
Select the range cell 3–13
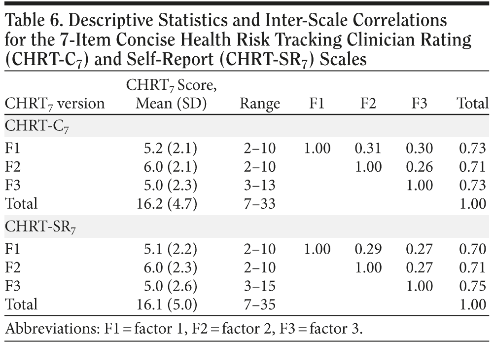259,185
